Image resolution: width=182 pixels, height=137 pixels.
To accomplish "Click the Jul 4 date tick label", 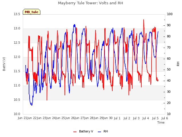I will (x=146, y=118).
